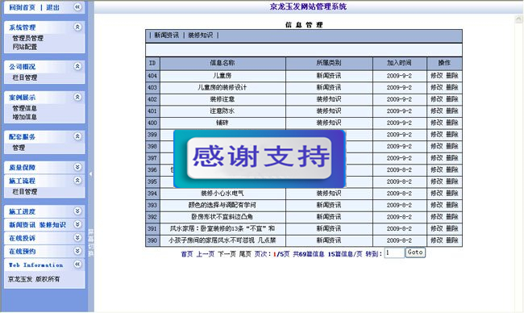Click the Goto button
This screenshot has width=524, height=313.
click(415, 252)
